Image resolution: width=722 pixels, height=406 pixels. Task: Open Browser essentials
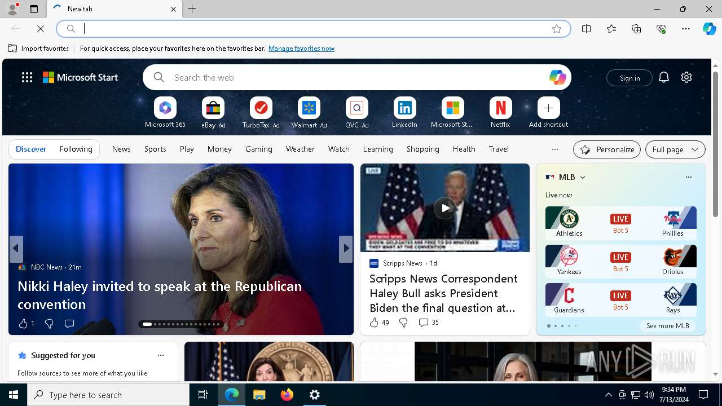pos(661,29)
